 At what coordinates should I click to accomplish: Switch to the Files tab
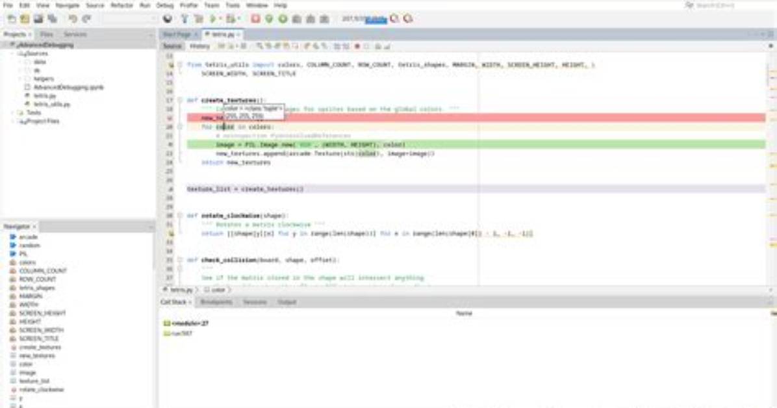[x=47, y=34]
